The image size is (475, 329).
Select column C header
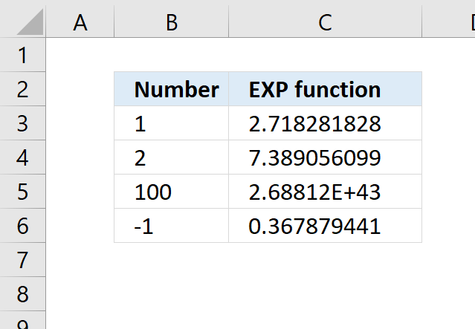[x=325, y=22]
